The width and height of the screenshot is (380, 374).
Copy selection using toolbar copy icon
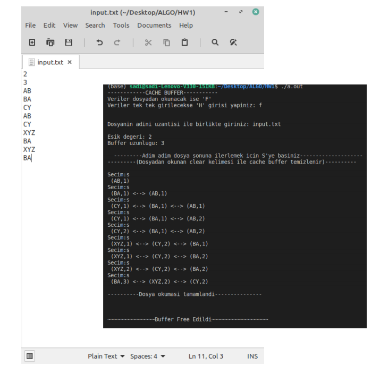coord(166,42)
